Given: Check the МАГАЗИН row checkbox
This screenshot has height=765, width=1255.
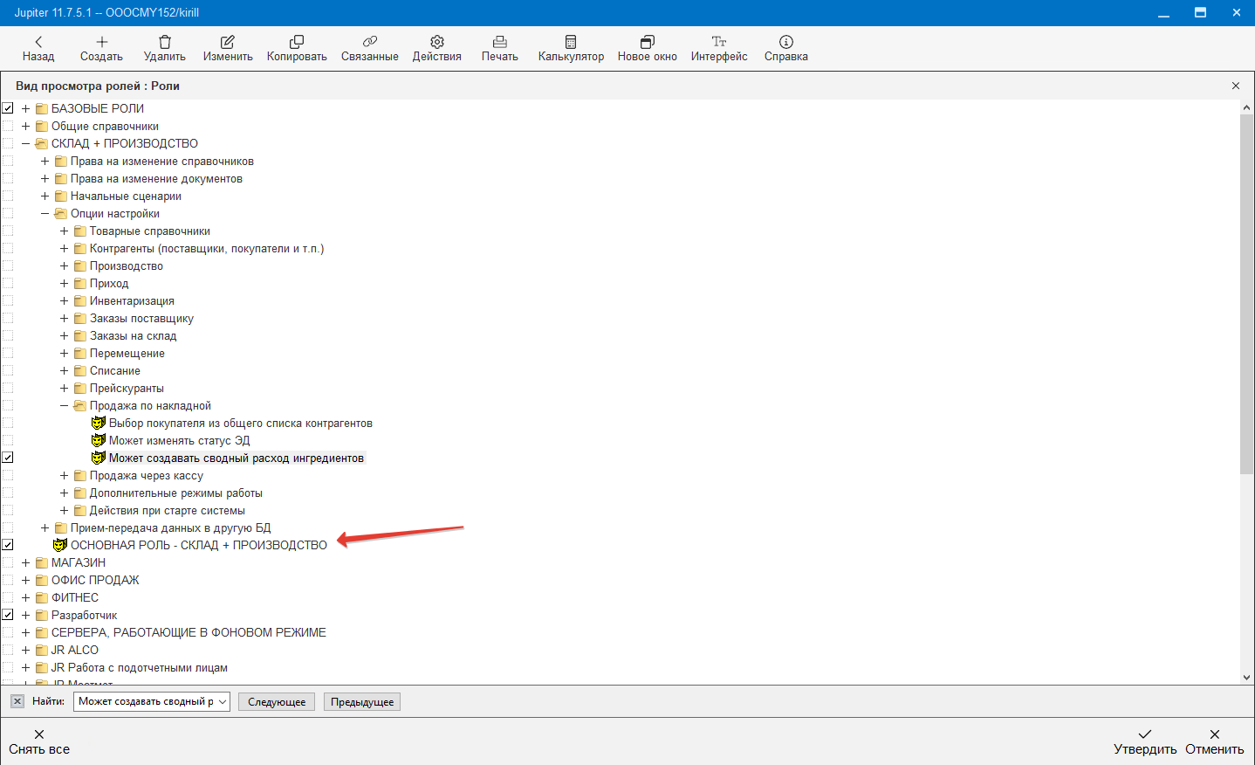Looking at the screenshot, I should [8, 562].
